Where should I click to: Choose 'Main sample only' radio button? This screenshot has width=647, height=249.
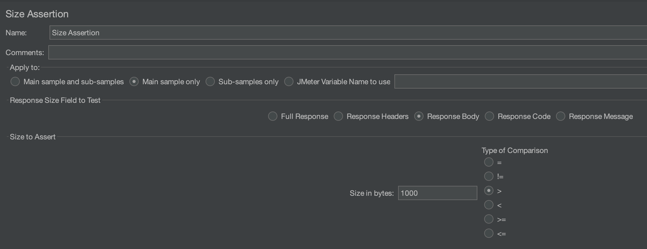(x=134, y=82)
